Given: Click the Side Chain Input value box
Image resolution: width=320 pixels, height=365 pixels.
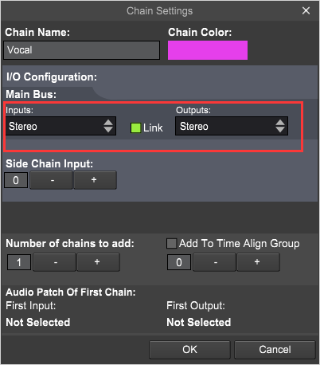Looking at the screenshot, I should tap(16, 180).
